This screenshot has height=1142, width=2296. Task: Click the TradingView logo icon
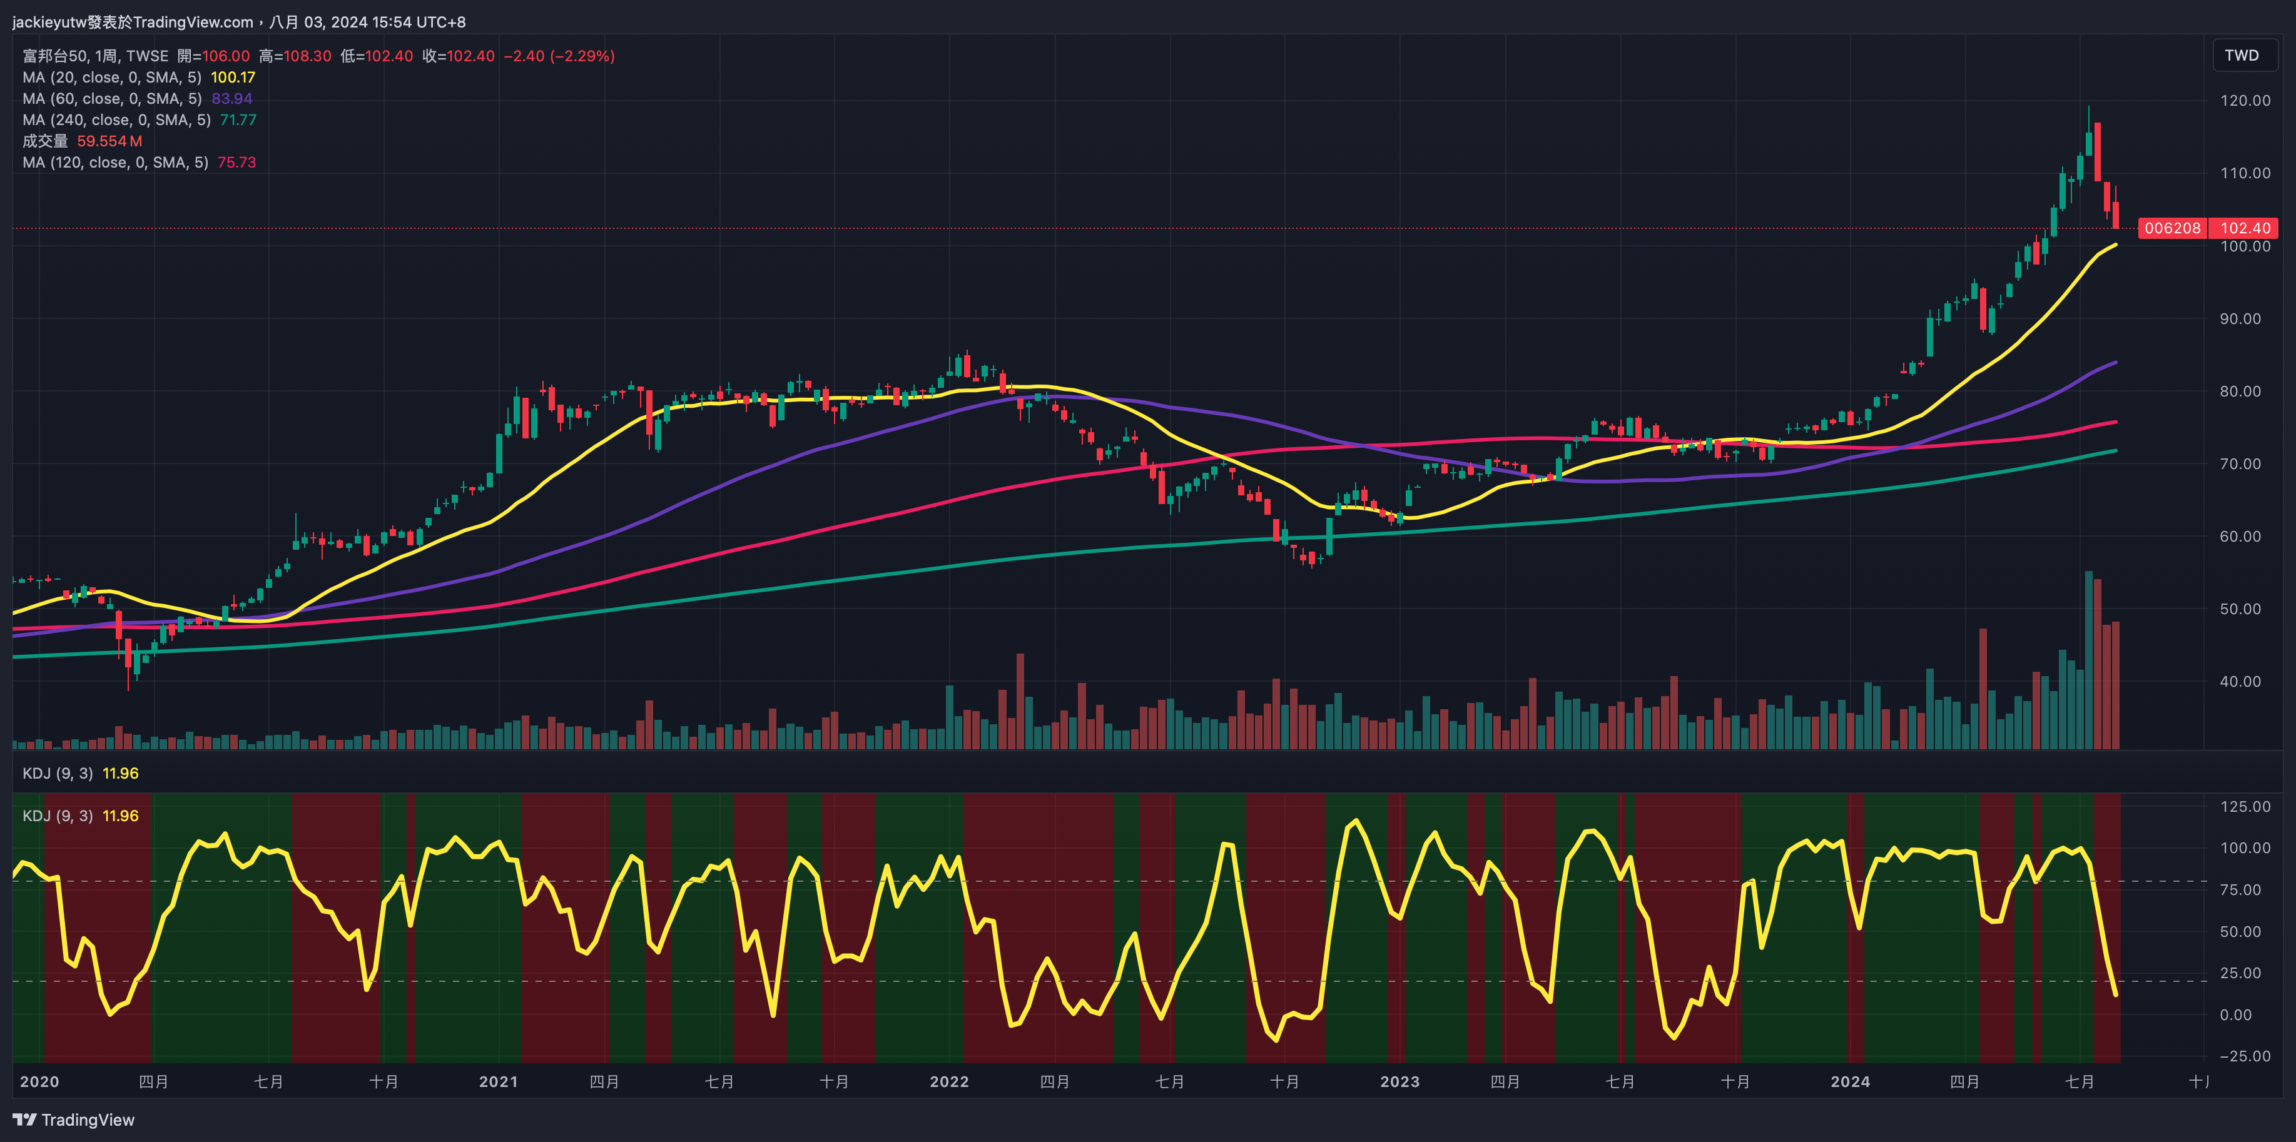(x=24, y=1119)
